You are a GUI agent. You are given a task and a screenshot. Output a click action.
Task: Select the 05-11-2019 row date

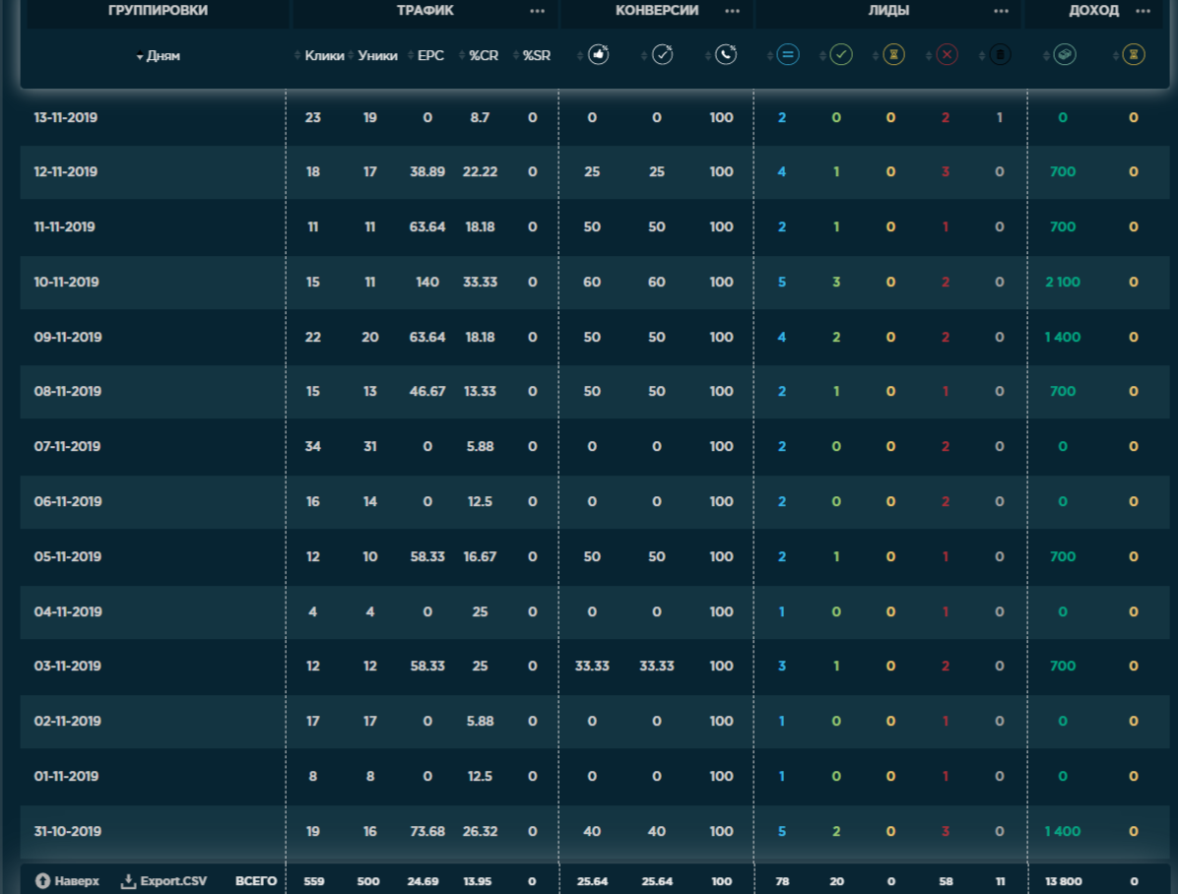tap(68, 556)
